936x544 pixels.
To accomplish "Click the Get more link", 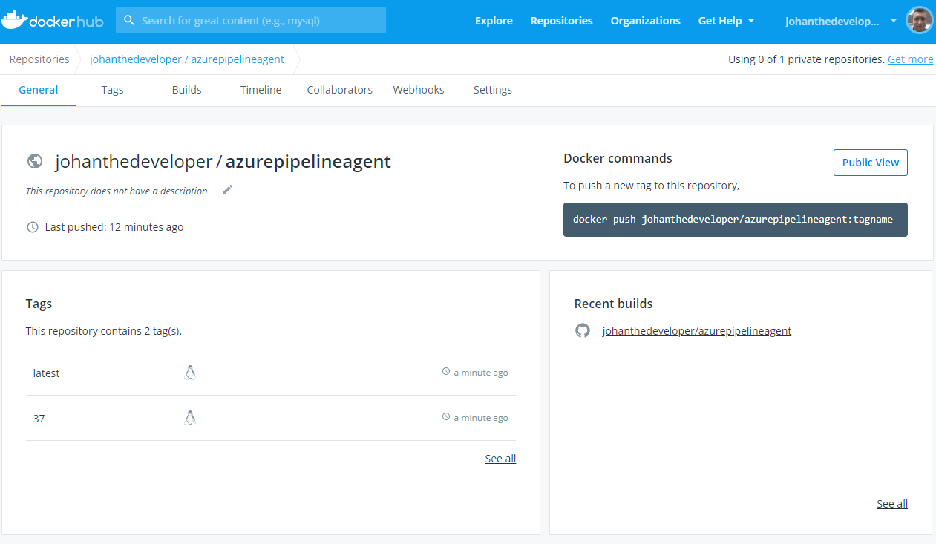I will point(910,59).
